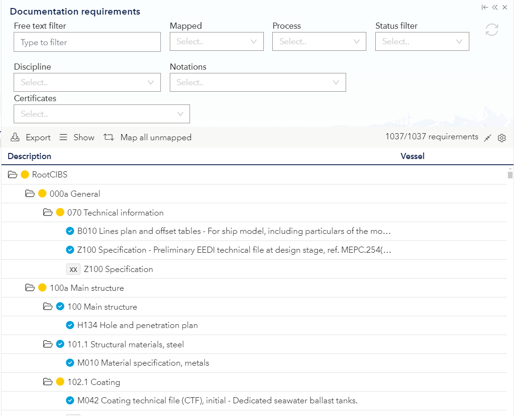
Task: Click the Show icon next to Export
Action: click(x=76, y=137)
